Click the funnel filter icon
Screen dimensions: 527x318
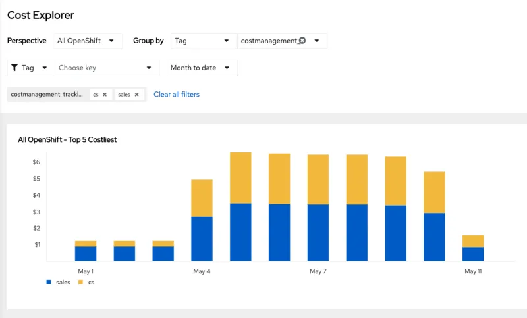14,68
